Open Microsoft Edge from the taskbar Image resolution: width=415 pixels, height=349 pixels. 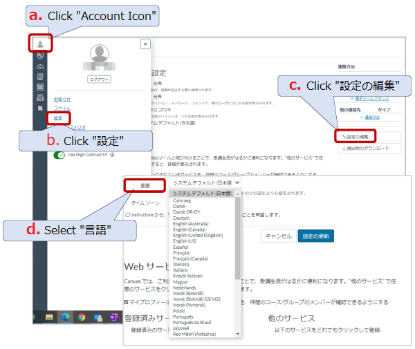coord(66,317)
